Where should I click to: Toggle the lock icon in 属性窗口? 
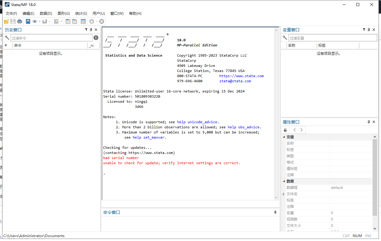[285, 130]
